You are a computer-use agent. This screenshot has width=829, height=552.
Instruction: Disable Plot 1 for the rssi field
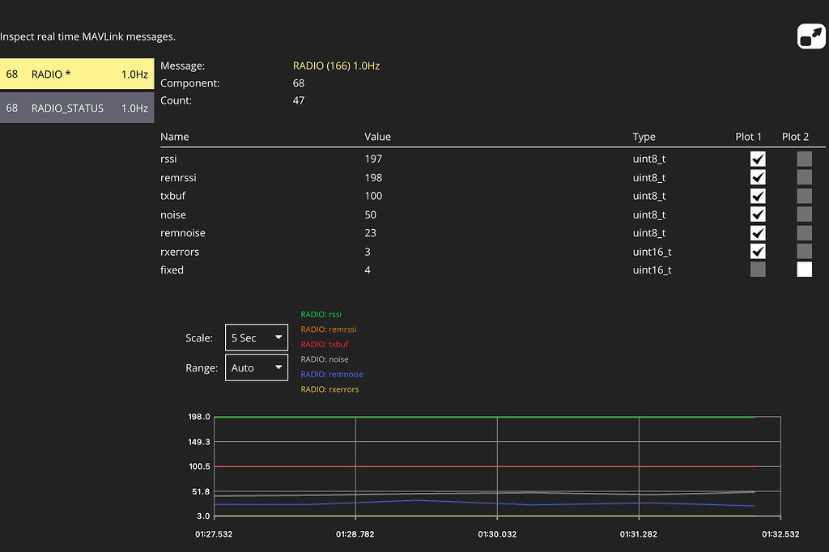(x=757, y=159)
